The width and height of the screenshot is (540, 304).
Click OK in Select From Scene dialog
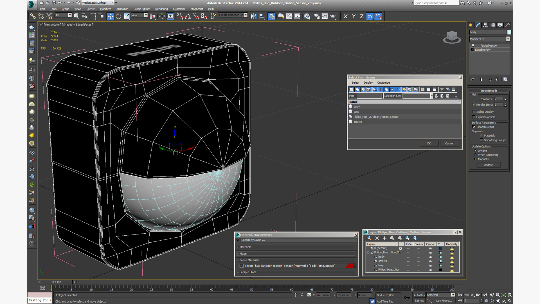[429, 143]
